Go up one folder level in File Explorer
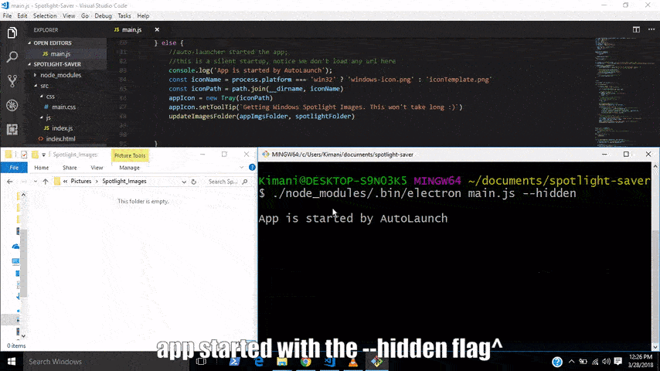The width and height of the screenshot is (660, 371). coord(46,182)
